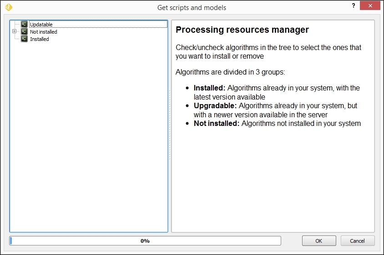The width and height of the screenshot is (384, 255).
Task: Expand the Not installed tree group
Action: coord(15,32)
